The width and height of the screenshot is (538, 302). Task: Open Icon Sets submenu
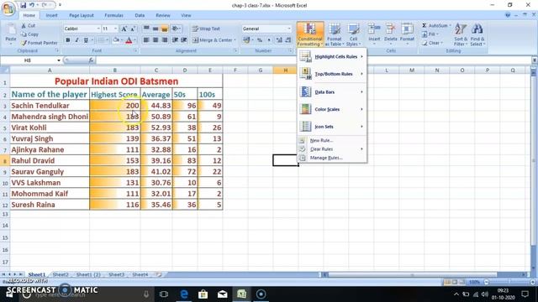[x=332, y=127]
